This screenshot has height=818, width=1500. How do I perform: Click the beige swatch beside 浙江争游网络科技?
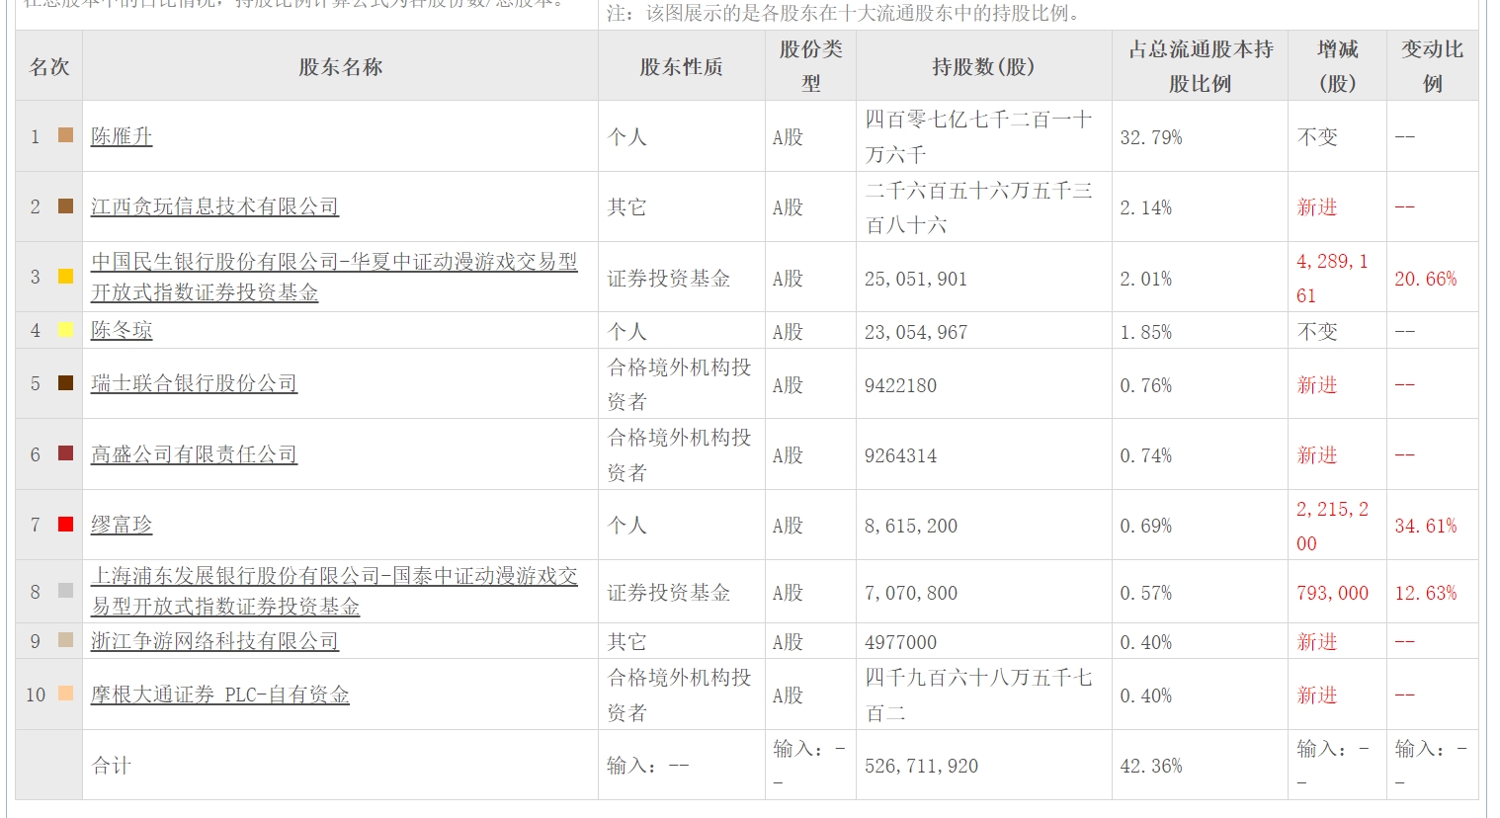(x=66, y=640)
